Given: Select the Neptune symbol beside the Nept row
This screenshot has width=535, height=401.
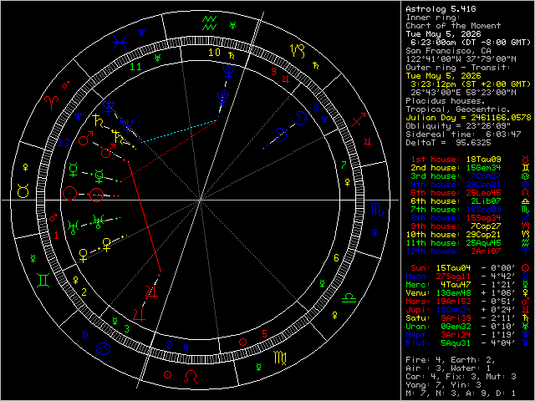Looking at the screenshot, I should pos(526,335).
